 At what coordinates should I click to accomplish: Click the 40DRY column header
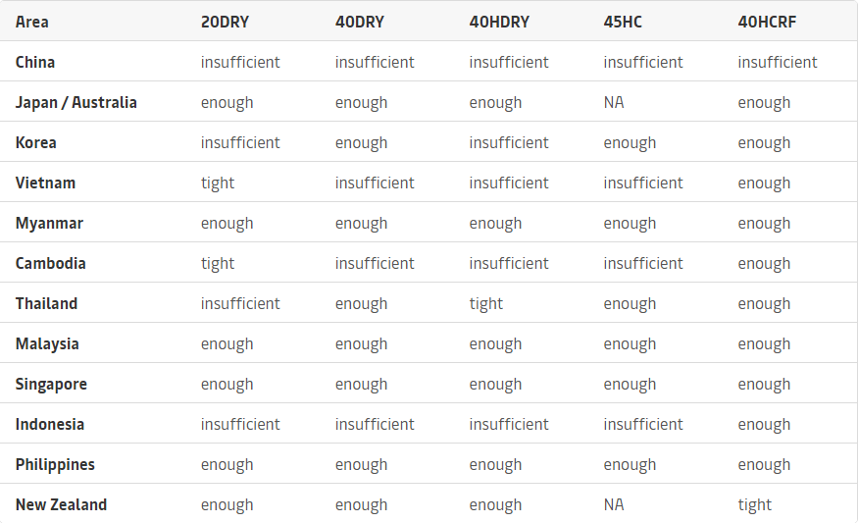click(x=360, y=22)
